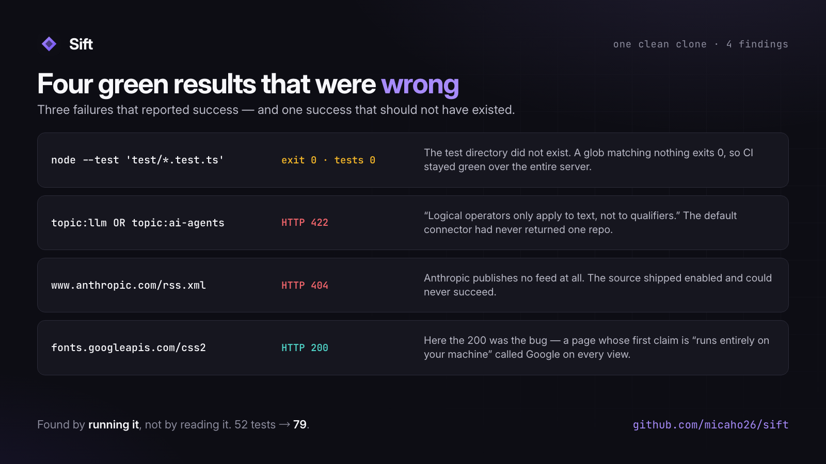Image resolution: width=826 pixels, height=464 pixels.
Task: Click the subtitle about three failures
Action: pos(276,110)
